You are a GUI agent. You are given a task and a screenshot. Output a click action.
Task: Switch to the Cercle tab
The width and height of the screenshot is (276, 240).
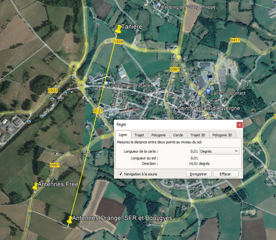178,135
